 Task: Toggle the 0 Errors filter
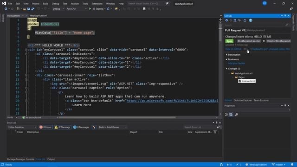[x=45, y=127]
